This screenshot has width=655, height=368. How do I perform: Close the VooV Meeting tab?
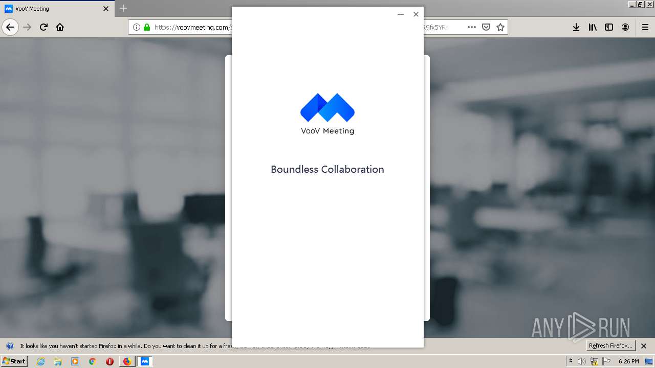pos(106,9)
